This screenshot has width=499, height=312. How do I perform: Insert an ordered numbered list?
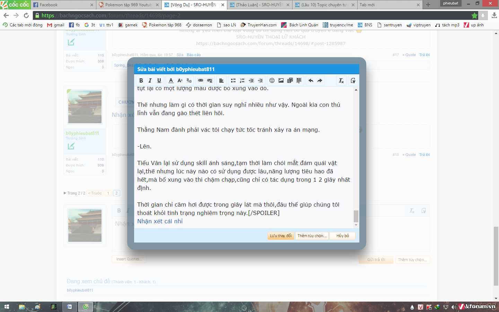[242, 80]
